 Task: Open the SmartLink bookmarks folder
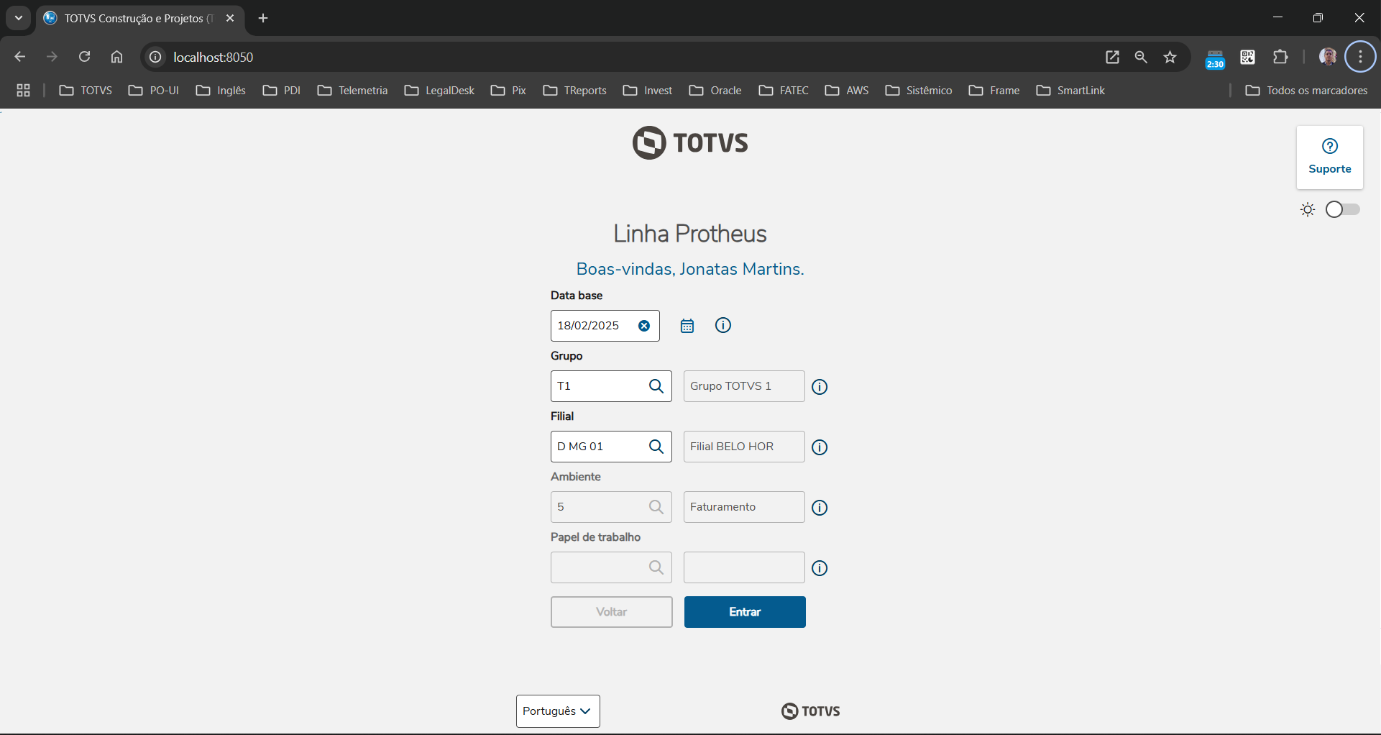pos(1071,91)
